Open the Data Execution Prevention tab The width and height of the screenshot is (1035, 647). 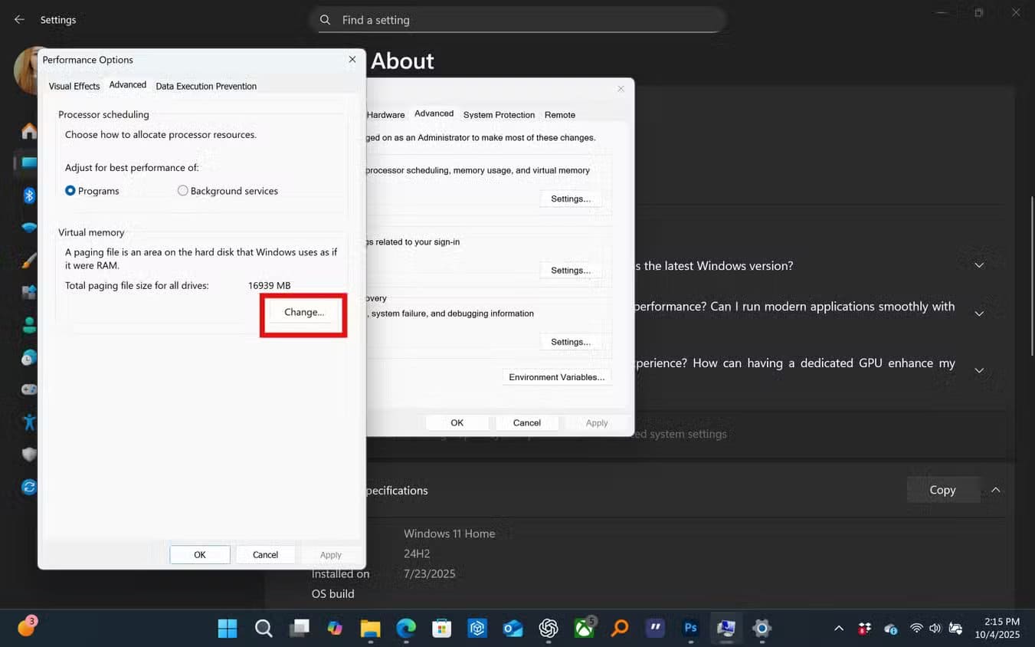[x=206, y=86]
